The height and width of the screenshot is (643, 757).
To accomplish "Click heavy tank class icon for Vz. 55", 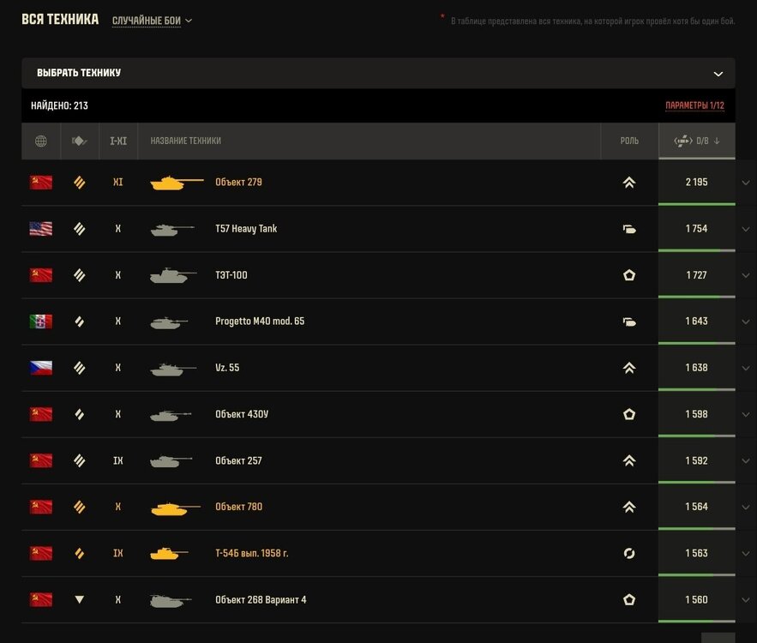I will click(x=80, y=368).
